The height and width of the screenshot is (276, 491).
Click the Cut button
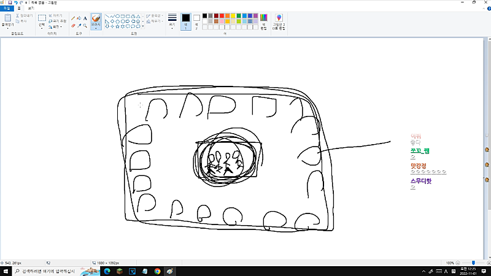click(25, 16)
